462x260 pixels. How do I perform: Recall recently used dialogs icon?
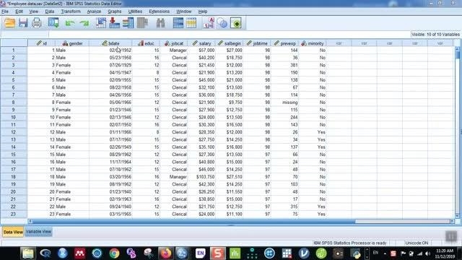53,22
